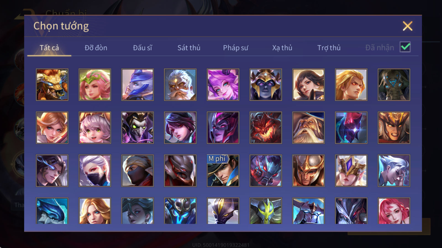Switch to the 'Pháp sư' tab
Image resolution: width=442 pixels, height=248 pixels.
click(235, 48)
